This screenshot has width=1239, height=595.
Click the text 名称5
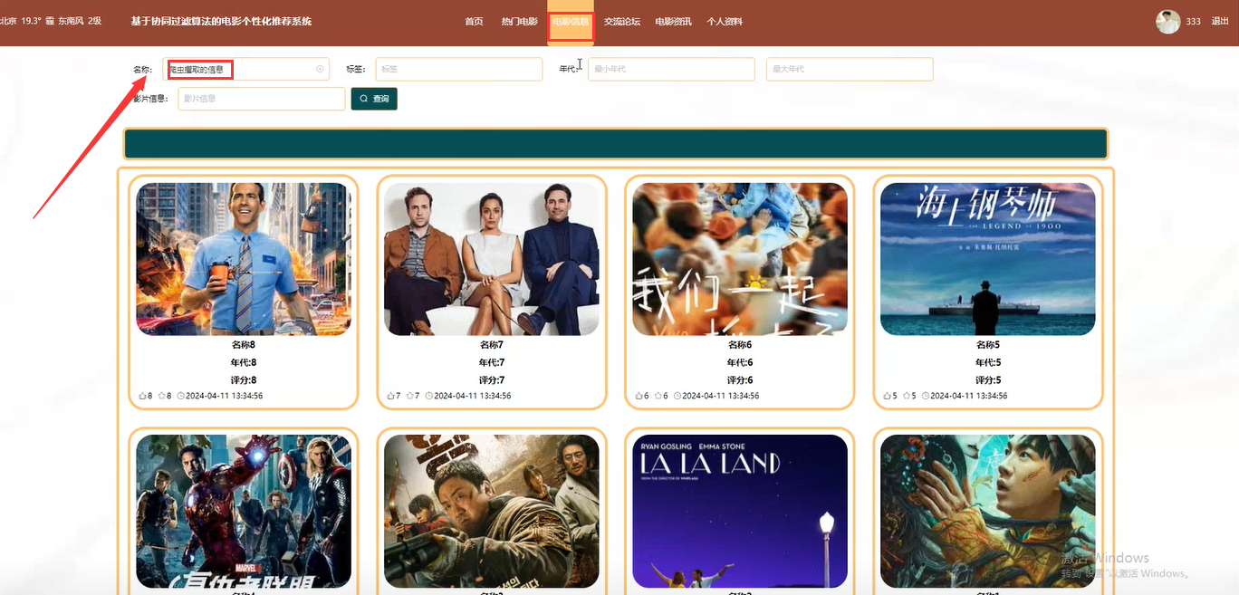pos(988,345)
